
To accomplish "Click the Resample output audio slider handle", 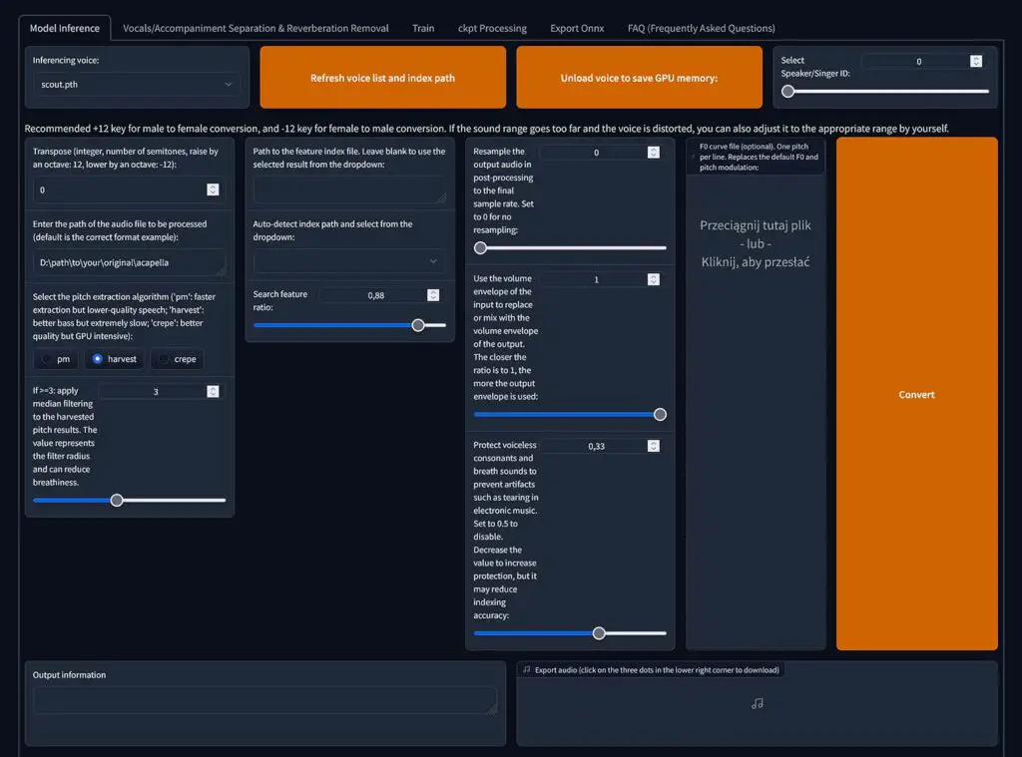I will [x=480, y=247].
